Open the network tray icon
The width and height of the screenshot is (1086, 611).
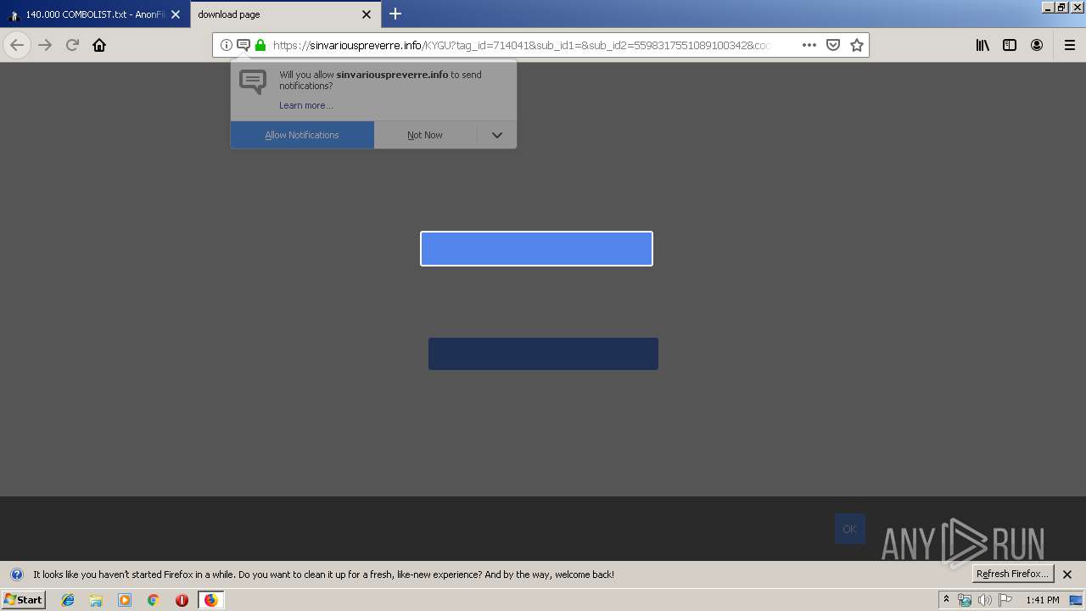965,600
